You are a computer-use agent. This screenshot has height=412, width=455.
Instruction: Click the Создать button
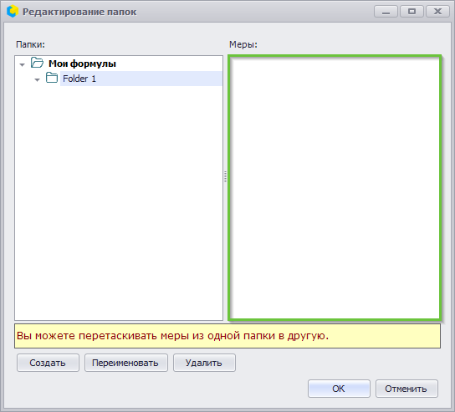[48, 363]
